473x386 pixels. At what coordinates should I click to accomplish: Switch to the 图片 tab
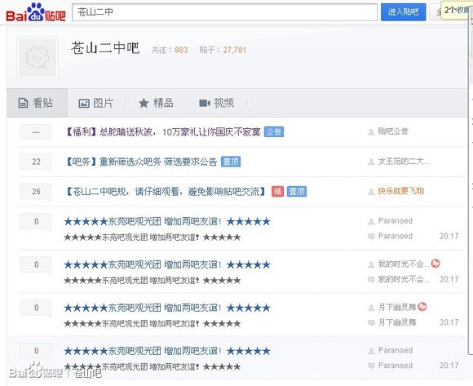96,103
